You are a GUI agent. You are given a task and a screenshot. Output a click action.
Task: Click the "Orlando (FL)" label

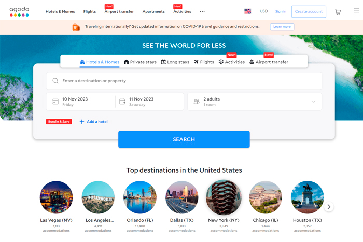[x=140, y=220]
